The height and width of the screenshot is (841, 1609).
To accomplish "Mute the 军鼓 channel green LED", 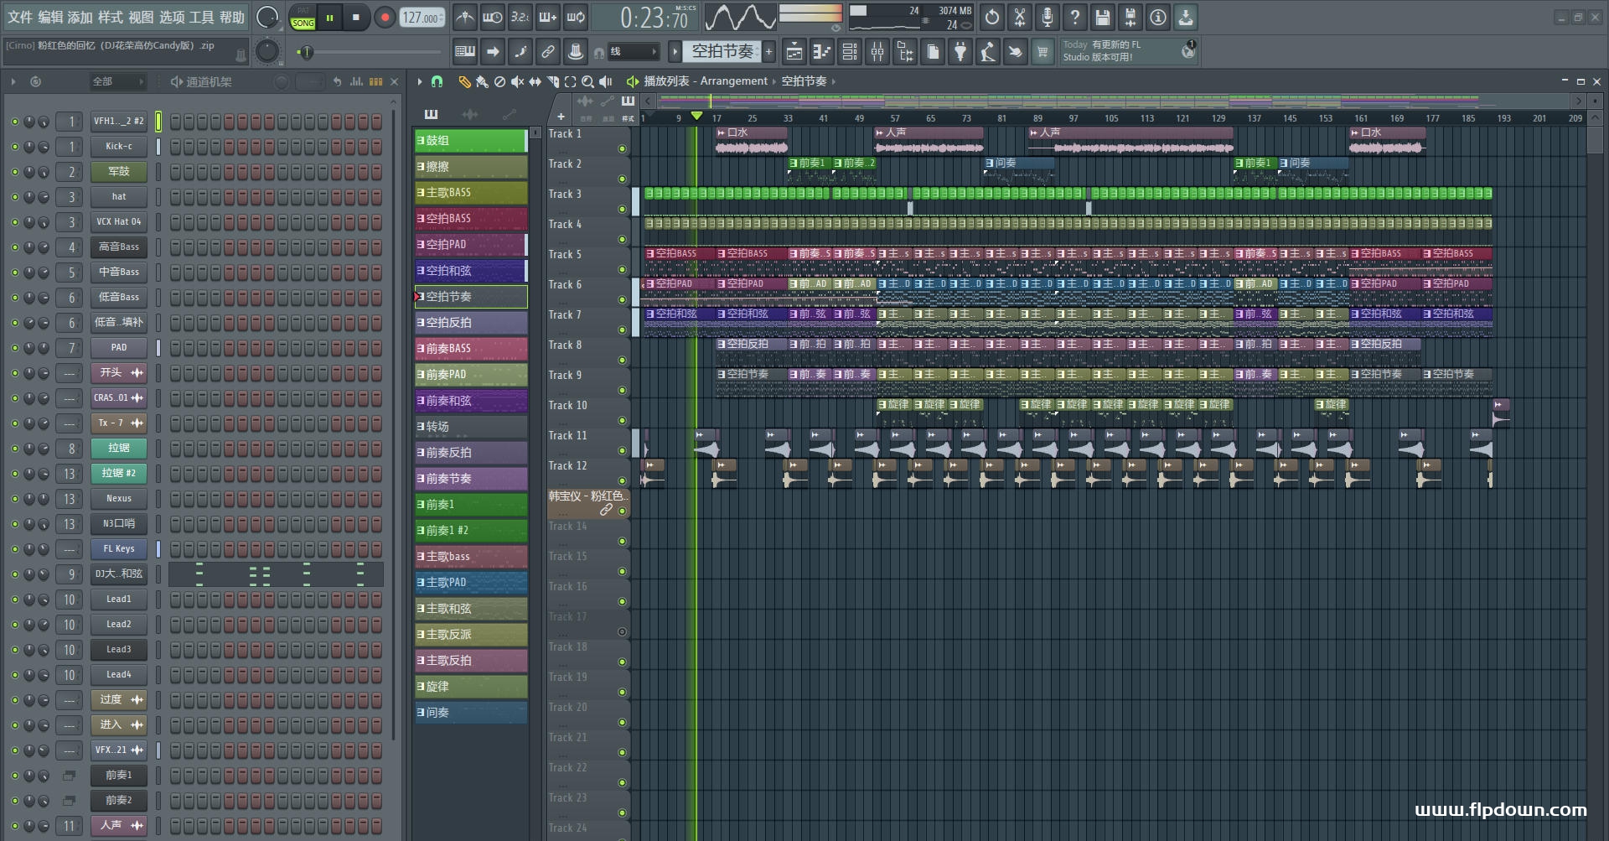I will 14,172.
